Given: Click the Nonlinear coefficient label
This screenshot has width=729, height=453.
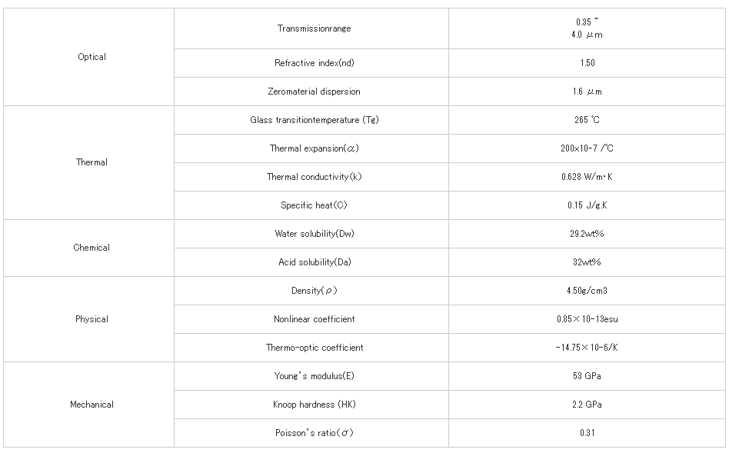Looking at the screenshot, I should coord(314,319).
